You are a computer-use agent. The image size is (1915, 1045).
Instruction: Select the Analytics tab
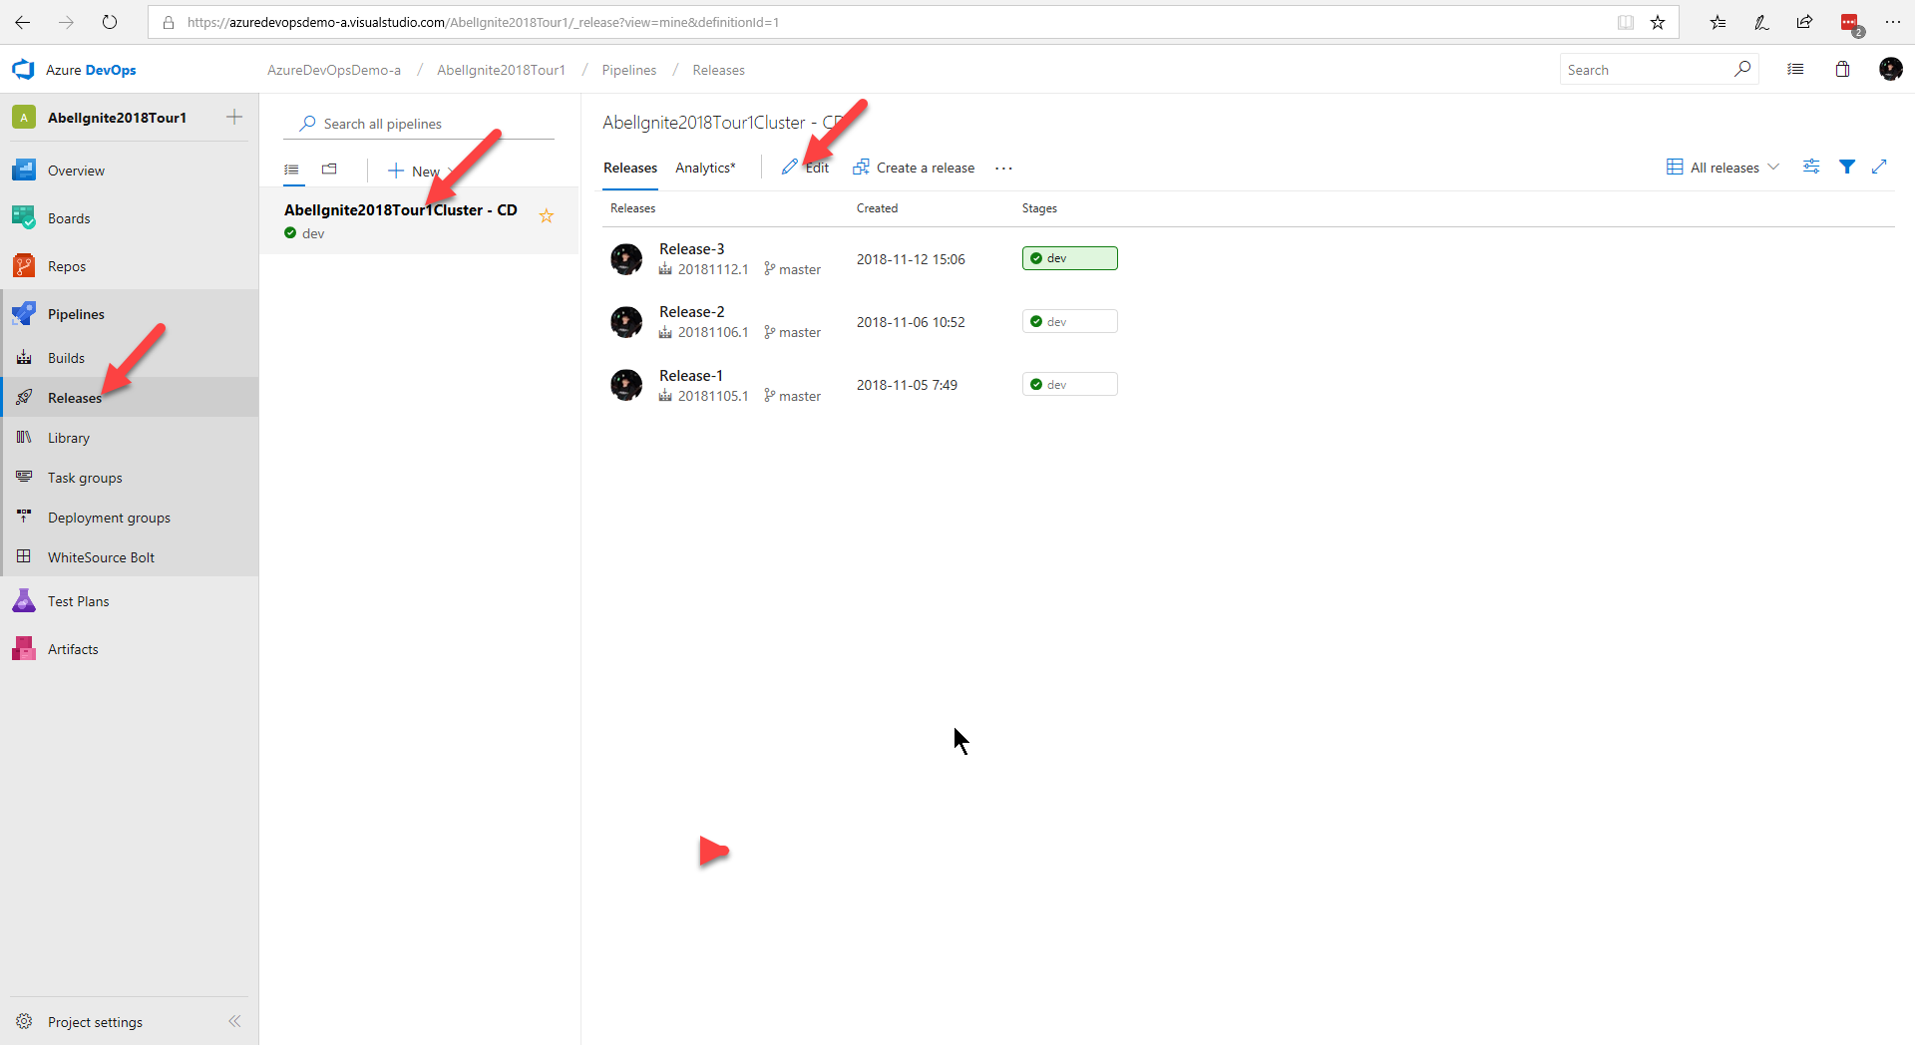(x=705, y=168)
